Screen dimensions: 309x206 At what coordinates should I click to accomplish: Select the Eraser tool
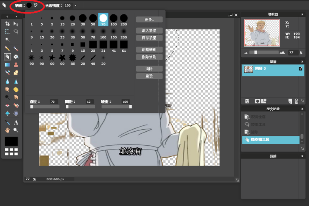pos(7,57)
